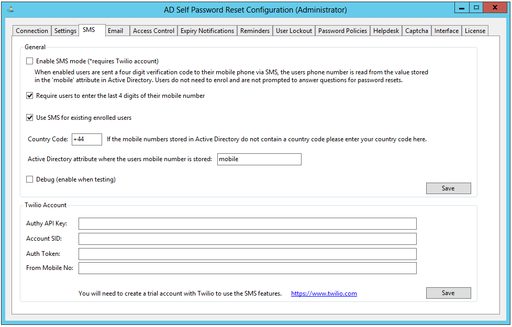512x327 pixels.
Task: Click the app icon in title bar
Action: 10,9
